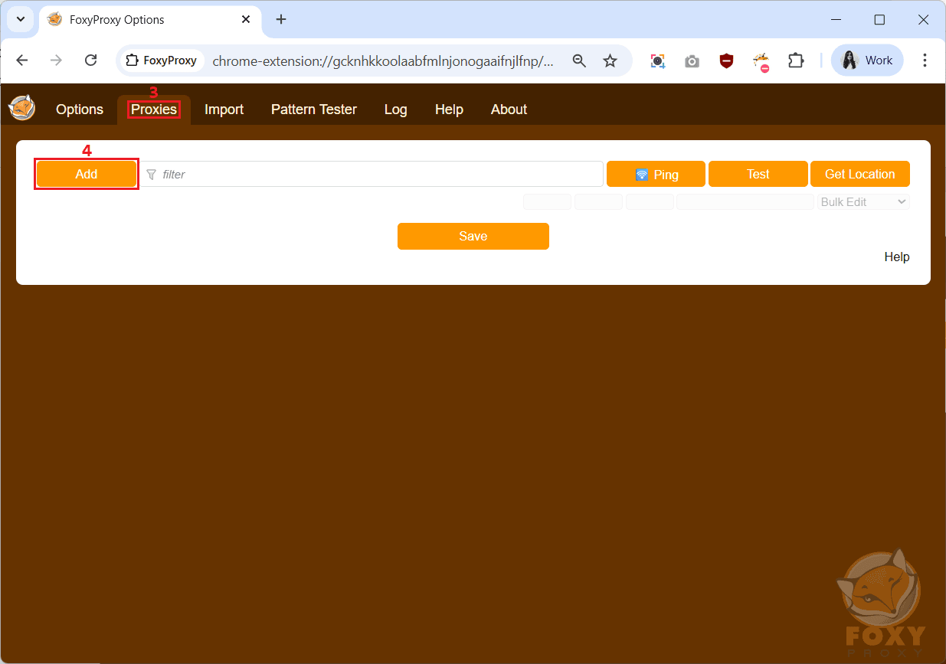Reload the page using refresh icon
Image resolution: width=946 pixels, height=664 pixels.
pos(90,61)
